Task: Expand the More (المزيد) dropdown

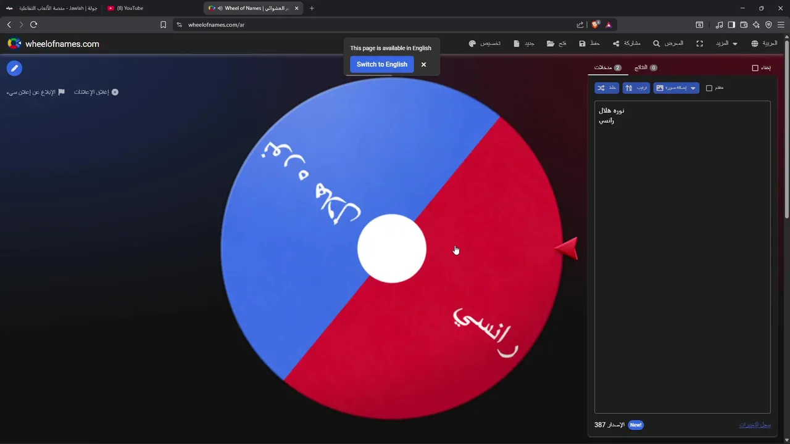Action: point(726,44)
